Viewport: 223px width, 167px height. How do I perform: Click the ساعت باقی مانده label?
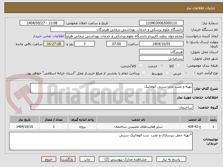pyautogui.click(x=29, y=44)
